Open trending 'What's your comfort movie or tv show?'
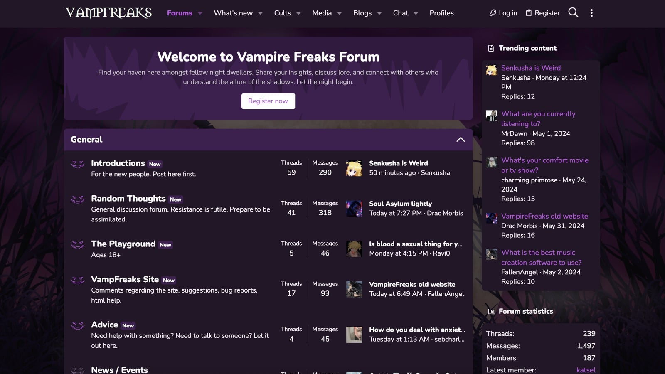 pyautogui.click(x=545, y=165)
